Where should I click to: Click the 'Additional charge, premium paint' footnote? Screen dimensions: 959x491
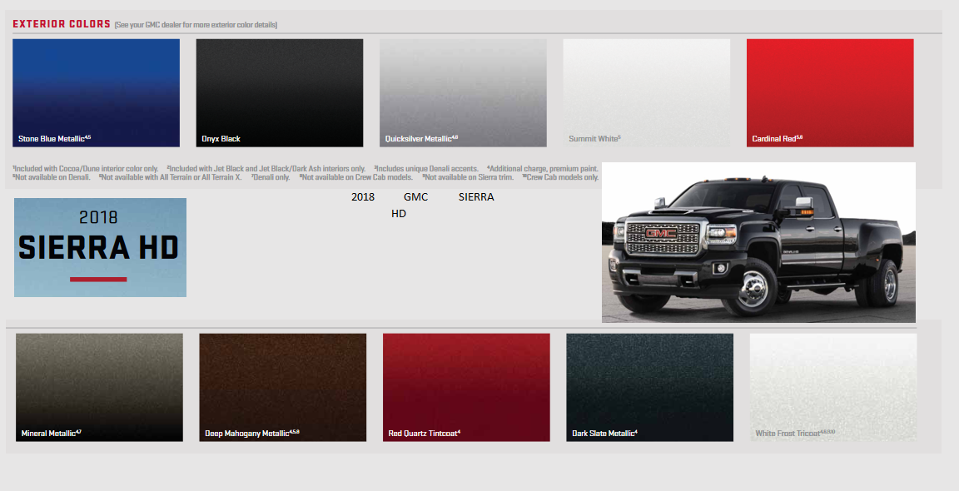click(x=543, y=169)
